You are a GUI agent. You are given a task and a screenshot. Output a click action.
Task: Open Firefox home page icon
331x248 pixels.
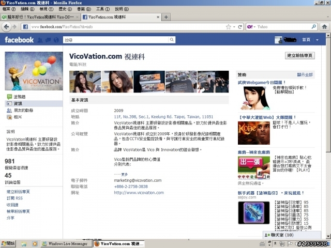[324, 27]
